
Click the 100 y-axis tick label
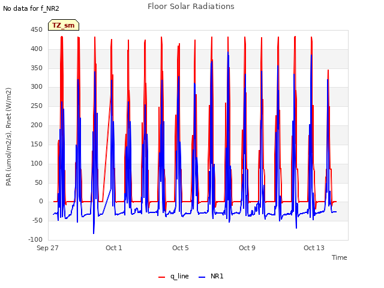coord(37,163)
